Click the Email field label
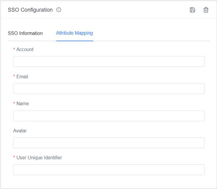The height and width of the screenshot is (189, 217). click(22, 77)
